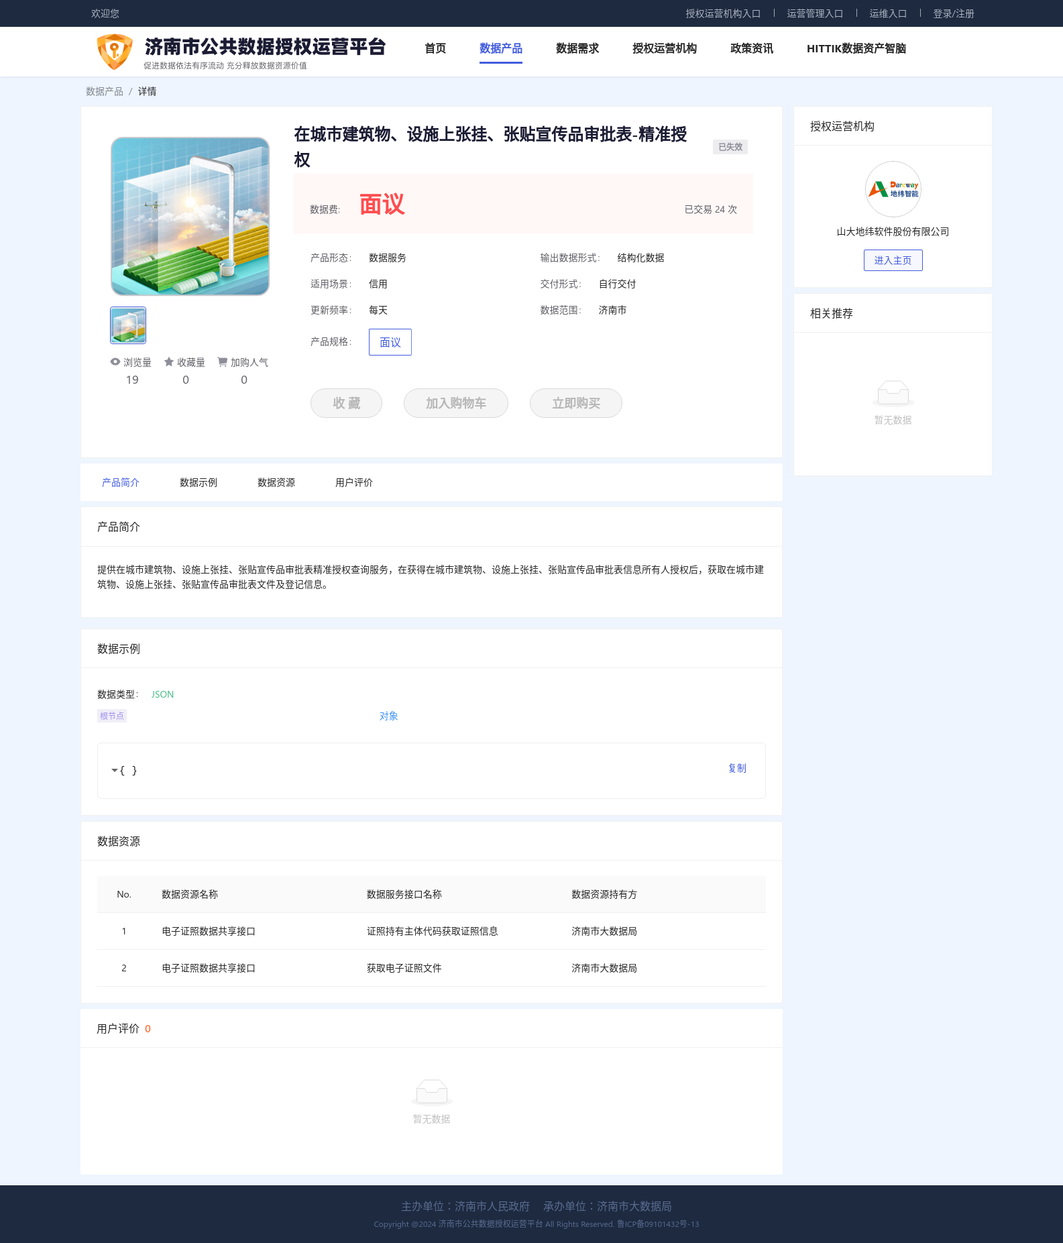
Task: Click the 已交易 24 次 text
Action: (x=710, y=209)
